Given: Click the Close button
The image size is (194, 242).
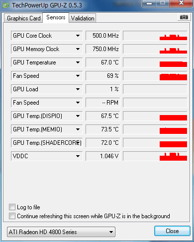Looking at the screenshot, I should coord(172,231).
